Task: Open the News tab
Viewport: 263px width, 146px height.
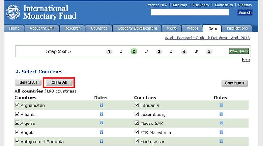Action: pyautogui.click(x=172, y=28)
